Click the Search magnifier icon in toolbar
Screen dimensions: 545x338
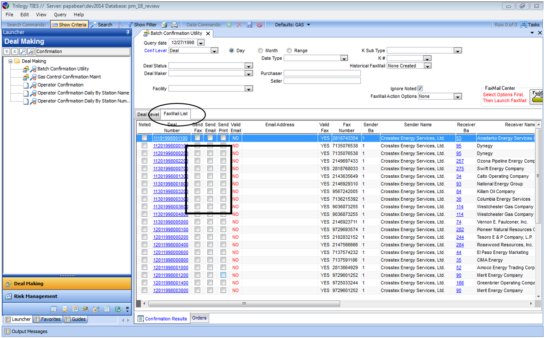coord(94,24)
